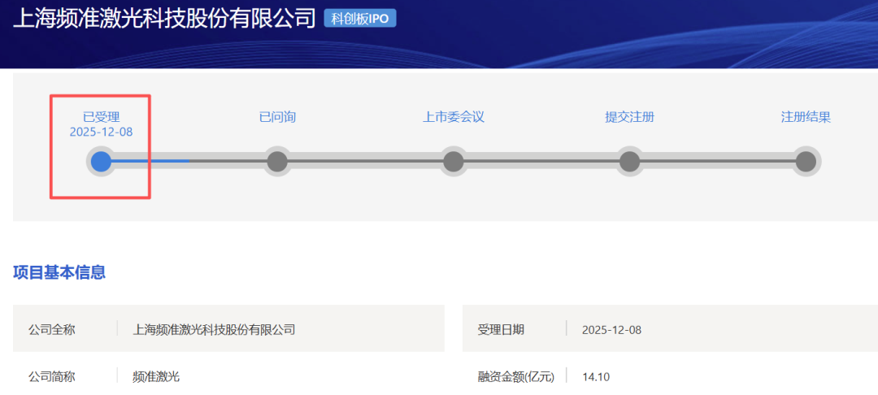Click the 2025-12-08 date under 已受理
This screenshot has height=395, width=878.
click(x=102, y=132)
